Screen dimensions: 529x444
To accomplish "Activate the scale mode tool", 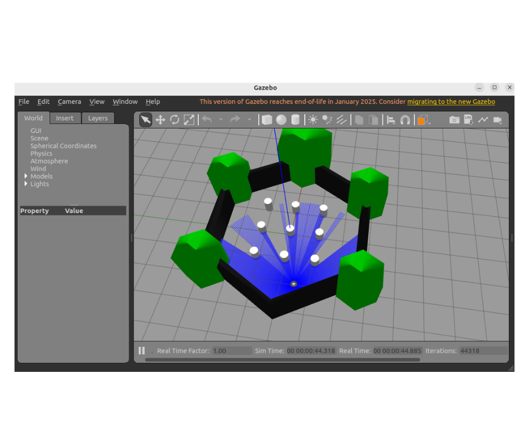I will tap(189, 119).
